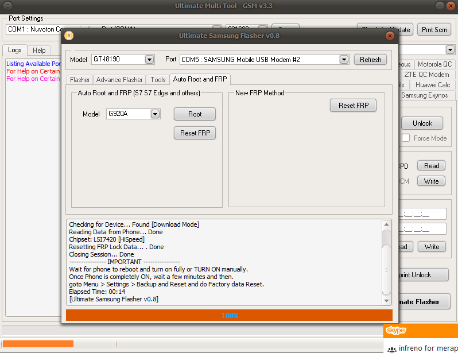Image resolution: width=458 pixels, height=353 pixels.
Task: Open the Logs tab in main window
Action: click(x=14, y=50)
